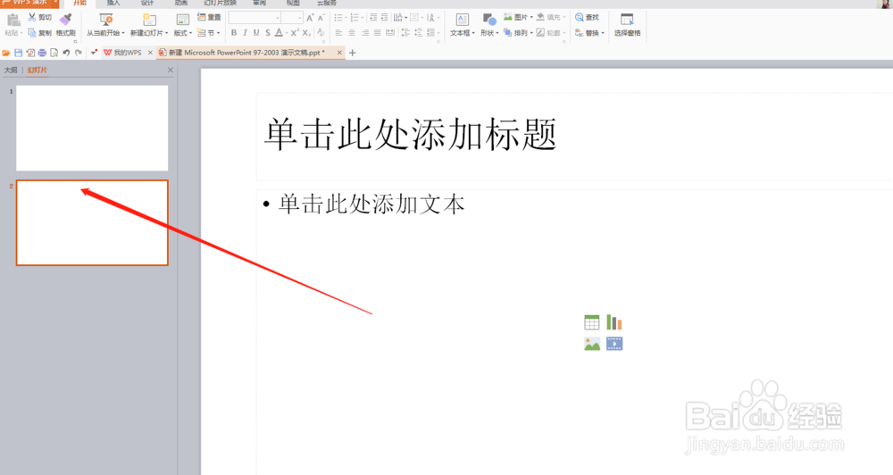This screenshot has height=475, width=893.
Task: Click the title placeholder 单击此处添加标题
Action: (x=410, y=135)
